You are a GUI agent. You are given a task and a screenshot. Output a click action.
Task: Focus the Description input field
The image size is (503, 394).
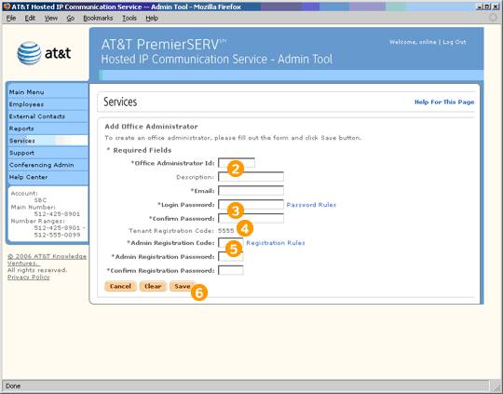251,177
